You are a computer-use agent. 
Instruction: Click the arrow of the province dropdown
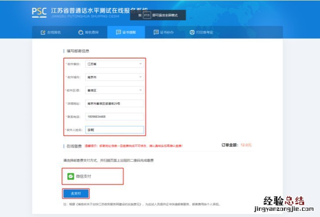(x=140, y=64)
